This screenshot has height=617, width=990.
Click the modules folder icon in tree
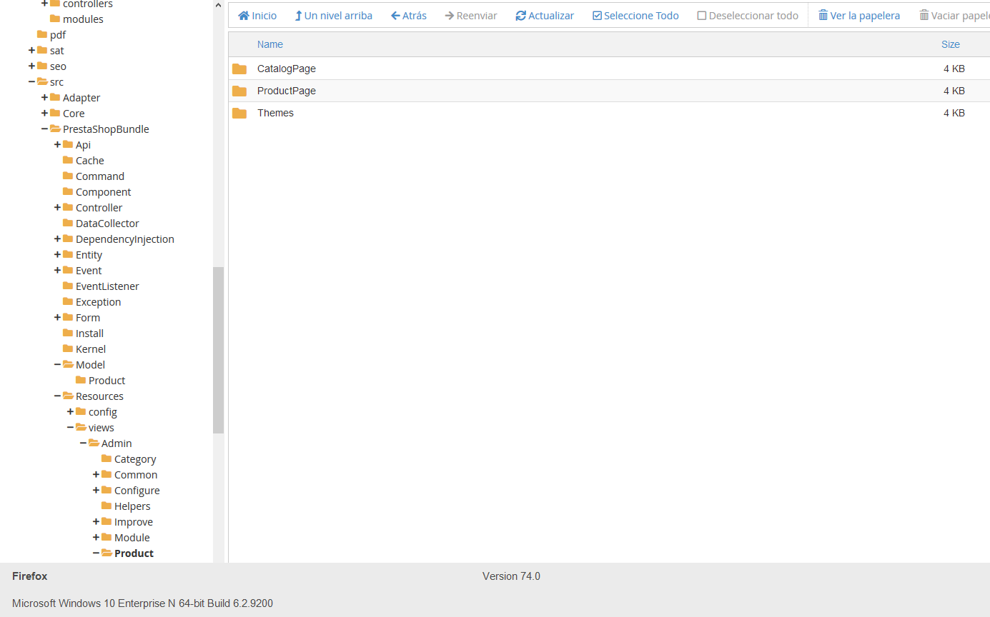tap(55, 19)
